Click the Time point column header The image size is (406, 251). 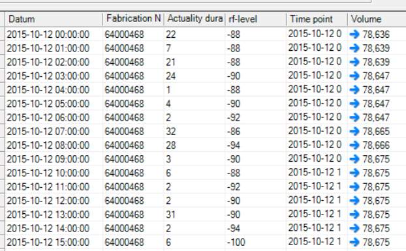317,19
